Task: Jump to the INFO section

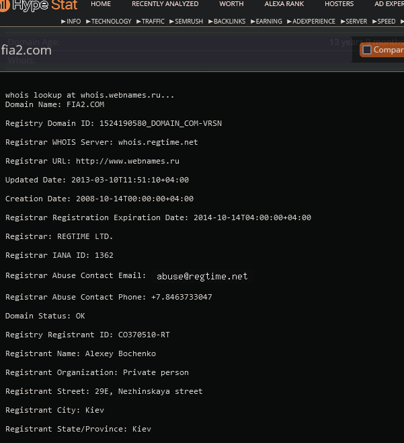Action: (71, 22)
